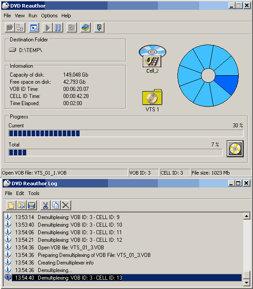Click the Total progress bar
253x289 pixels.
point(116,152)
